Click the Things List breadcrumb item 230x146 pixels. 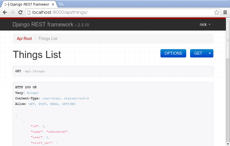(x=48, y=39)
